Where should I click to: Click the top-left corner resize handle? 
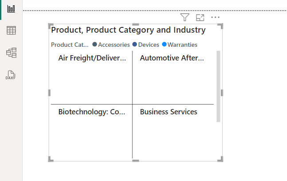click(50, 26)
